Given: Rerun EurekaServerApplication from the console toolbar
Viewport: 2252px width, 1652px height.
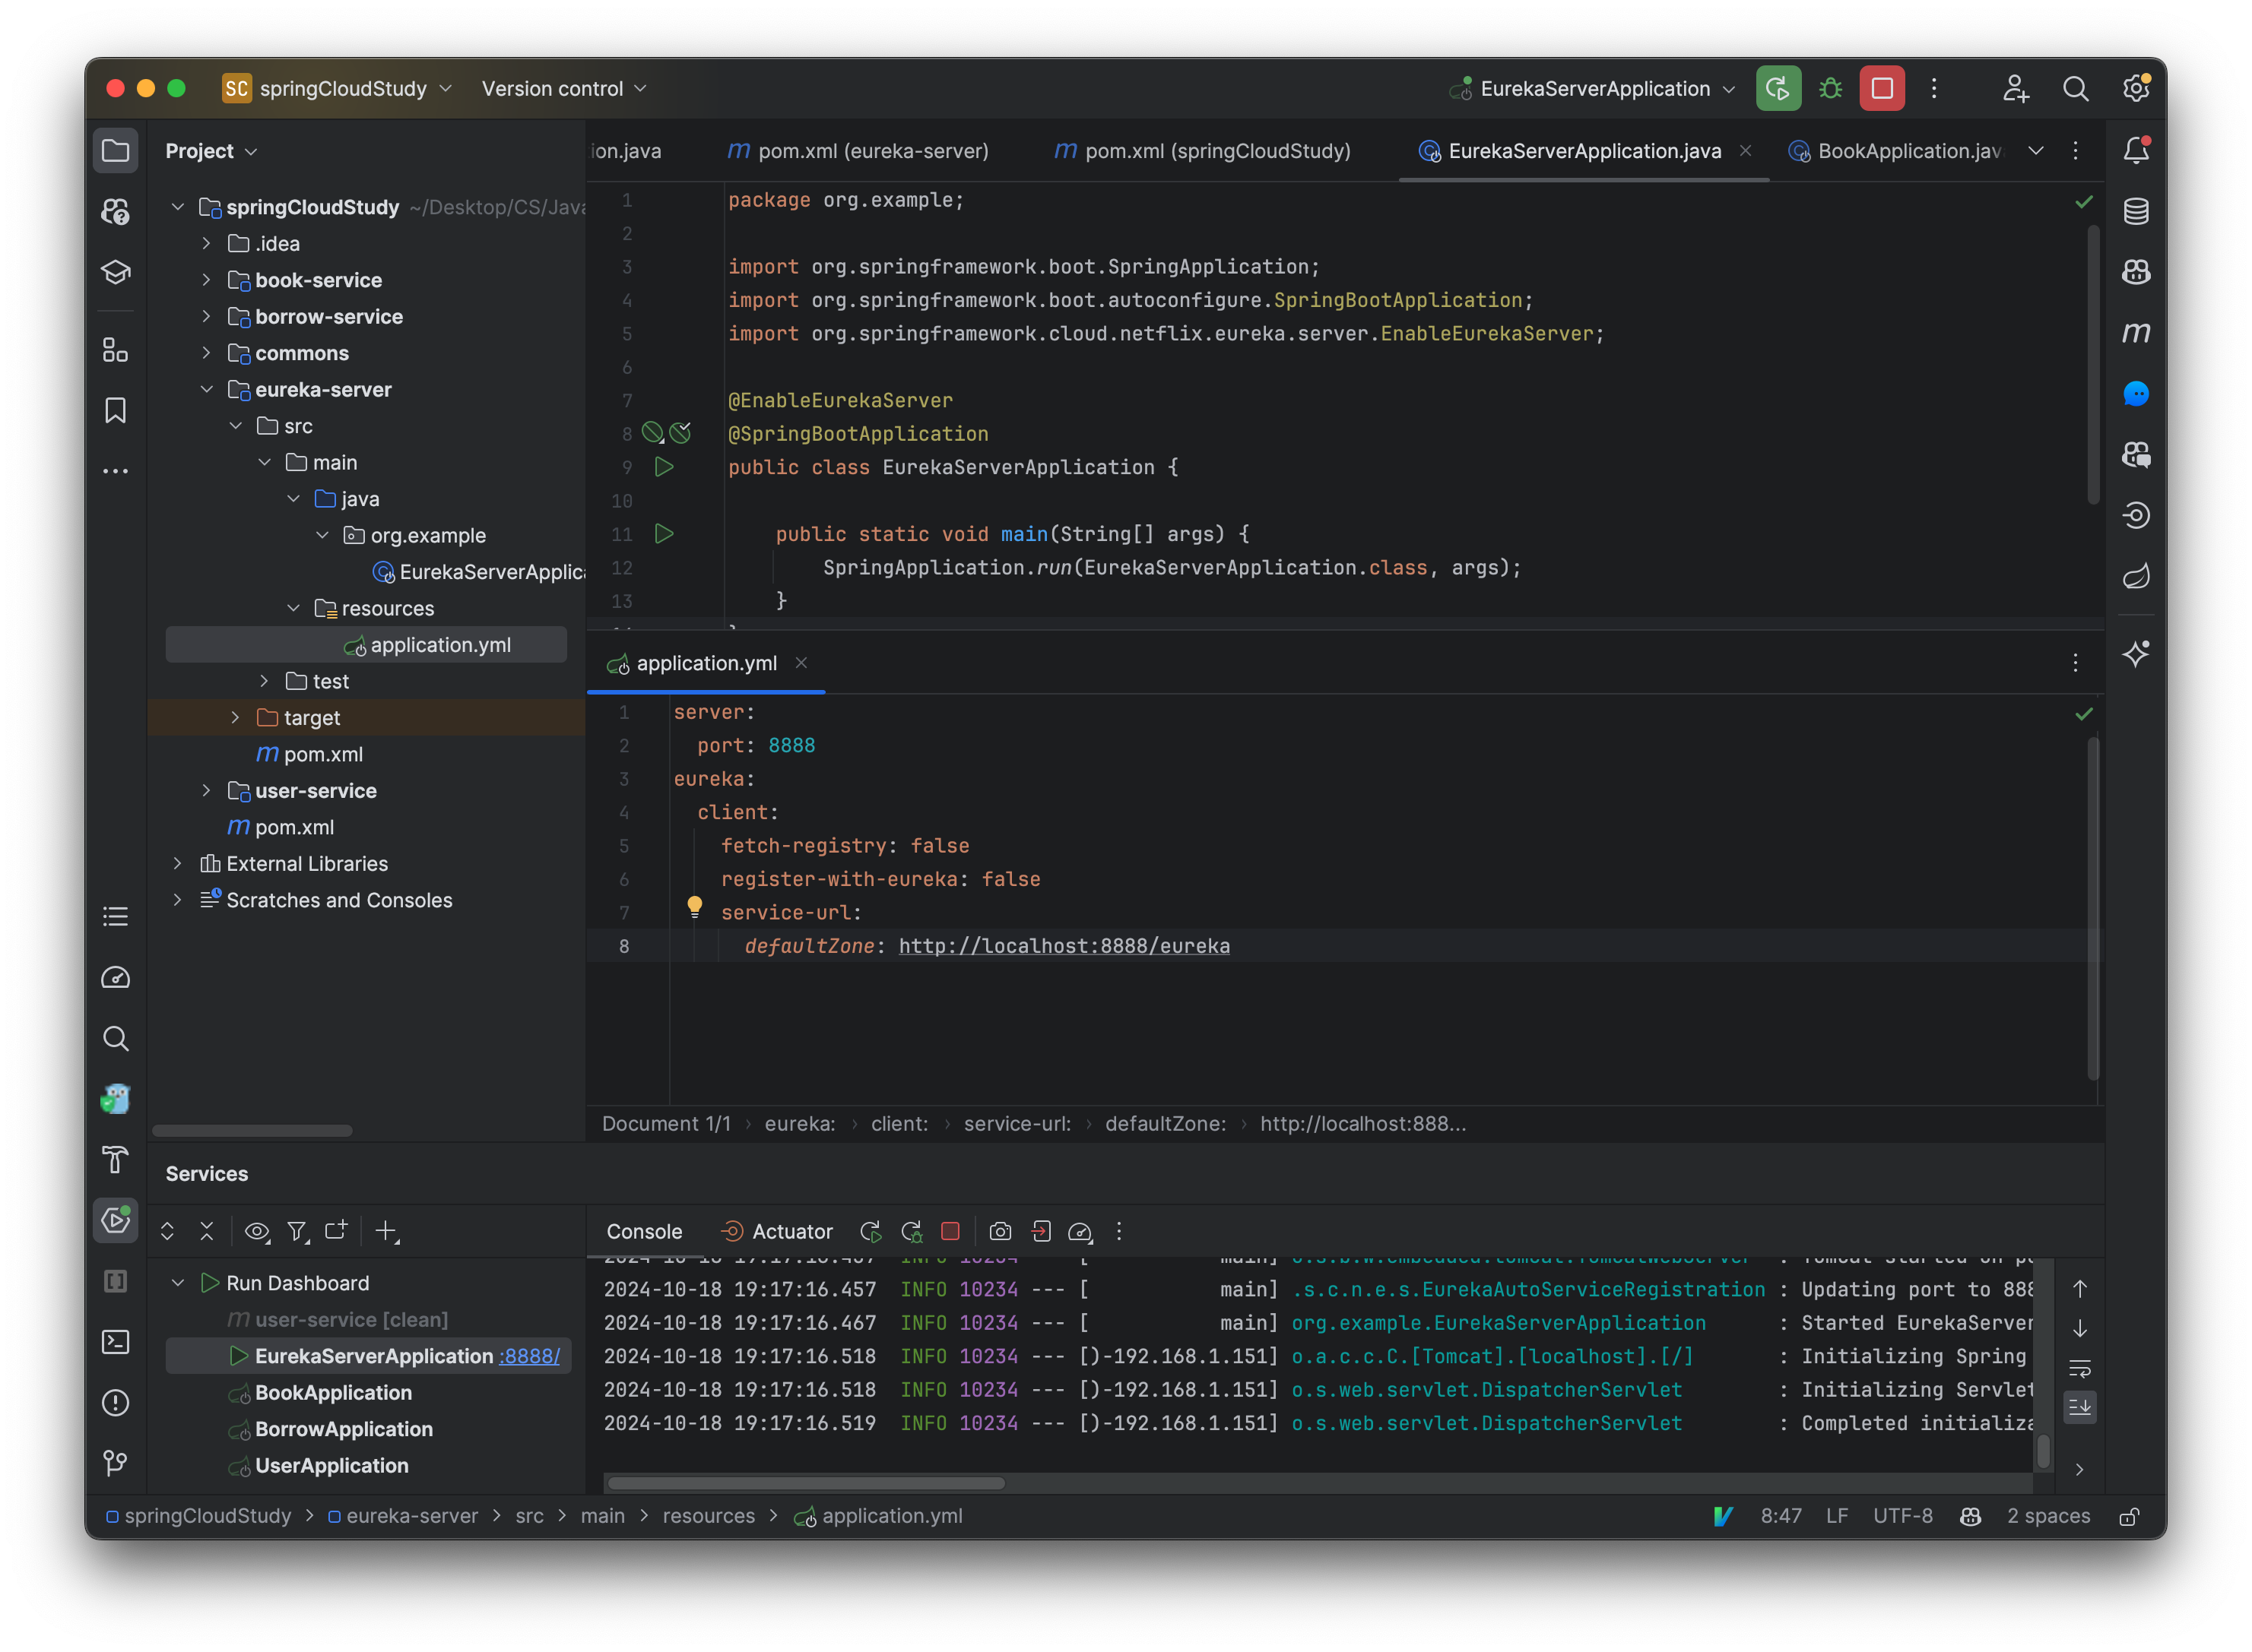Looking at the screenshot, I should [x=871, y=1231].
